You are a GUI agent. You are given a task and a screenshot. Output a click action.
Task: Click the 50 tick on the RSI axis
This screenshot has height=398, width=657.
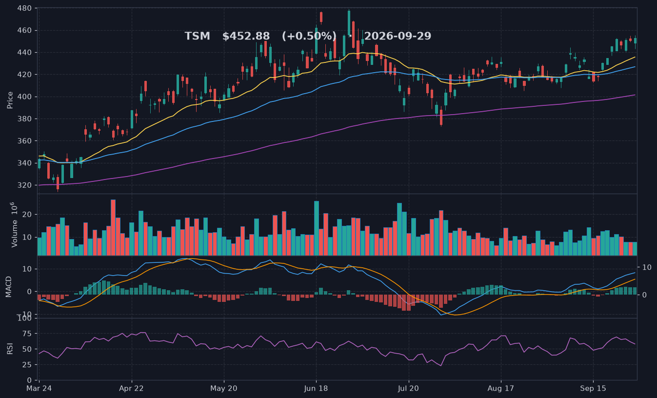pyautogui.click(x=27, y=350)
